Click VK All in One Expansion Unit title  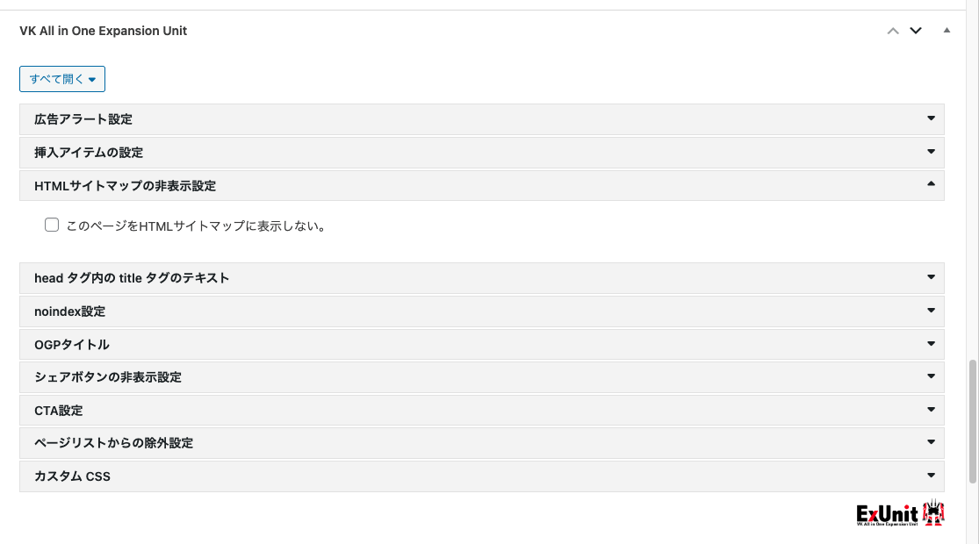(x=104, y=31)
